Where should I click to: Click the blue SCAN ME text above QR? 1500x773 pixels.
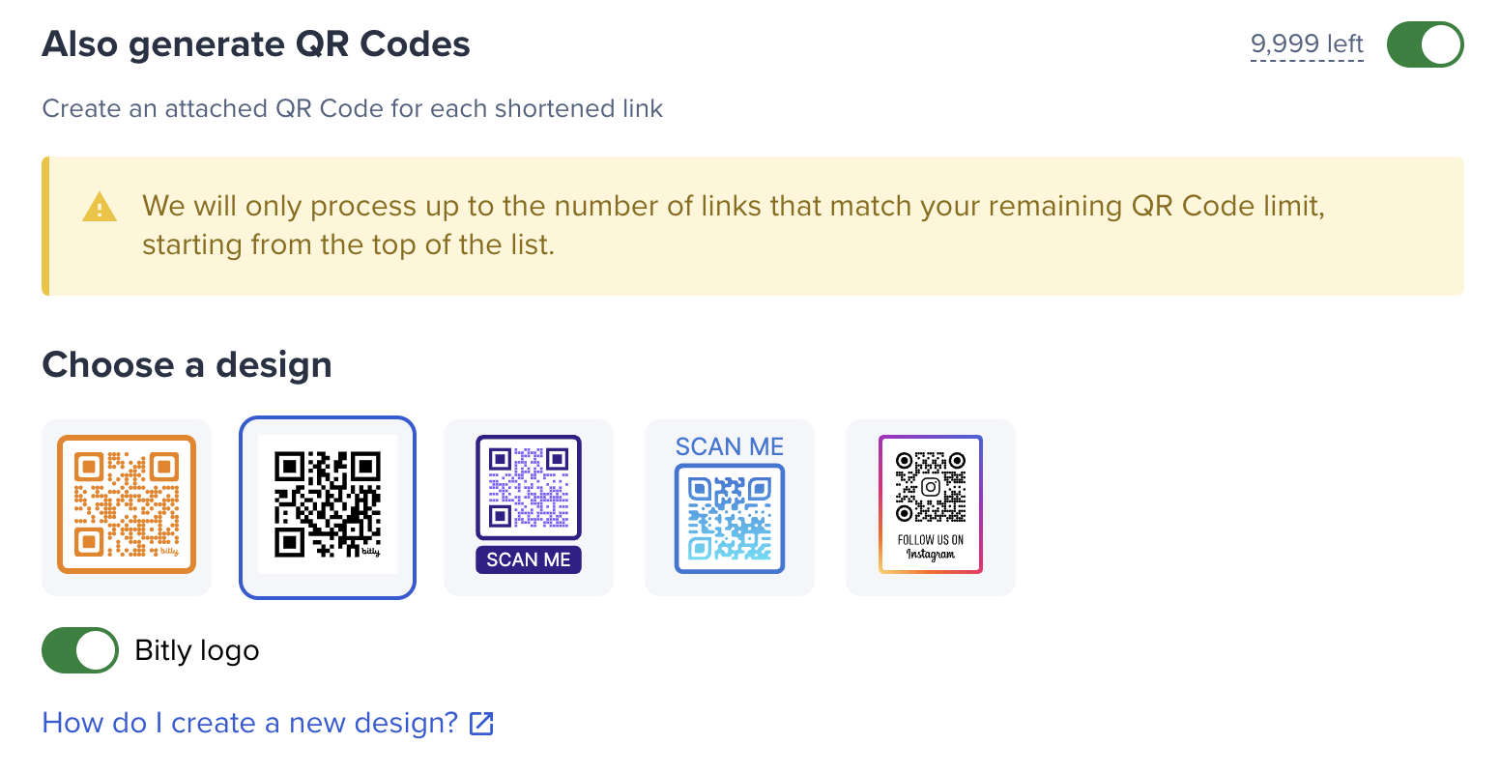[730, 446]
